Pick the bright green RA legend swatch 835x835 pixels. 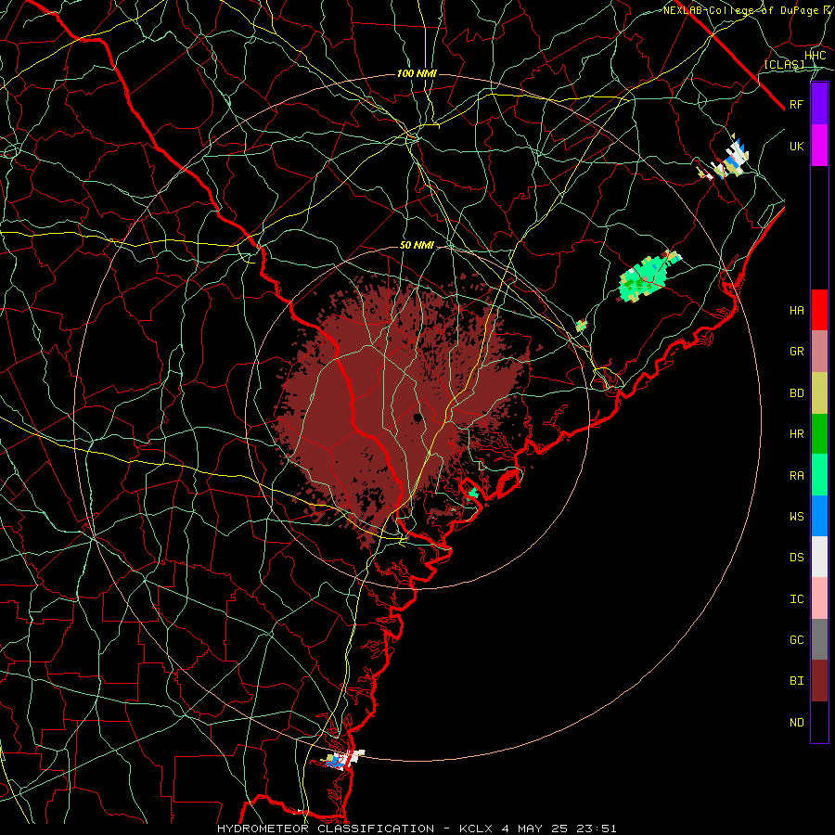[x=819, y=475]
